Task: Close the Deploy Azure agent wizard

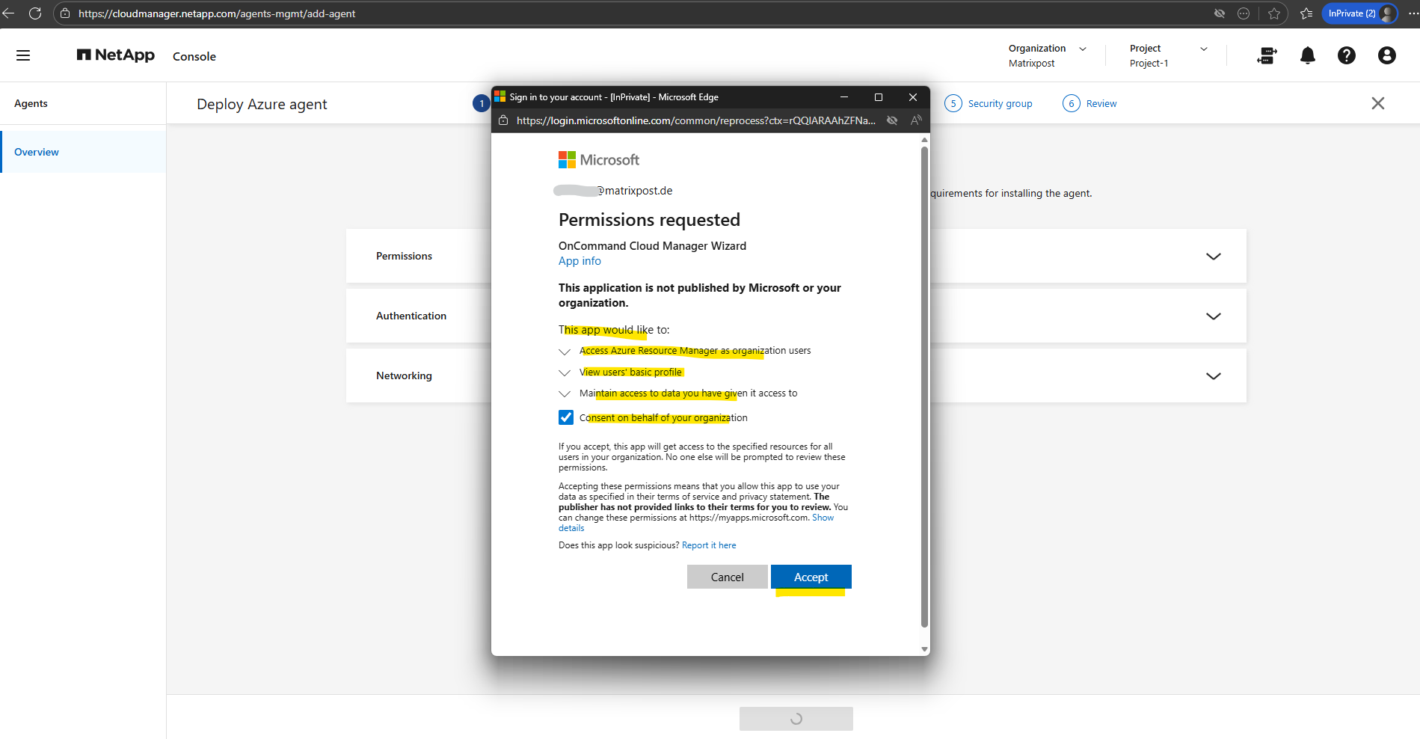Action: coord(1378,103)
